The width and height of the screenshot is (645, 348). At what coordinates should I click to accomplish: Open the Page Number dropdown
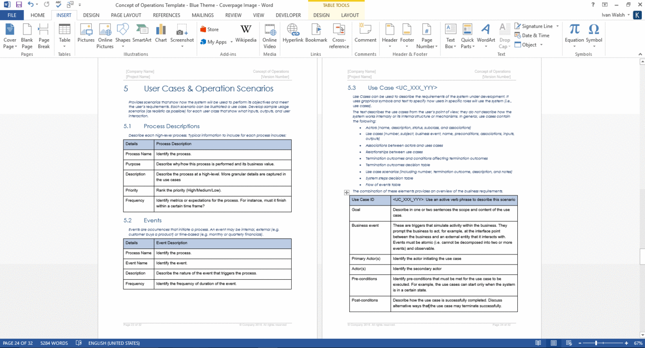pyautogui.click(x=427, y=37)
